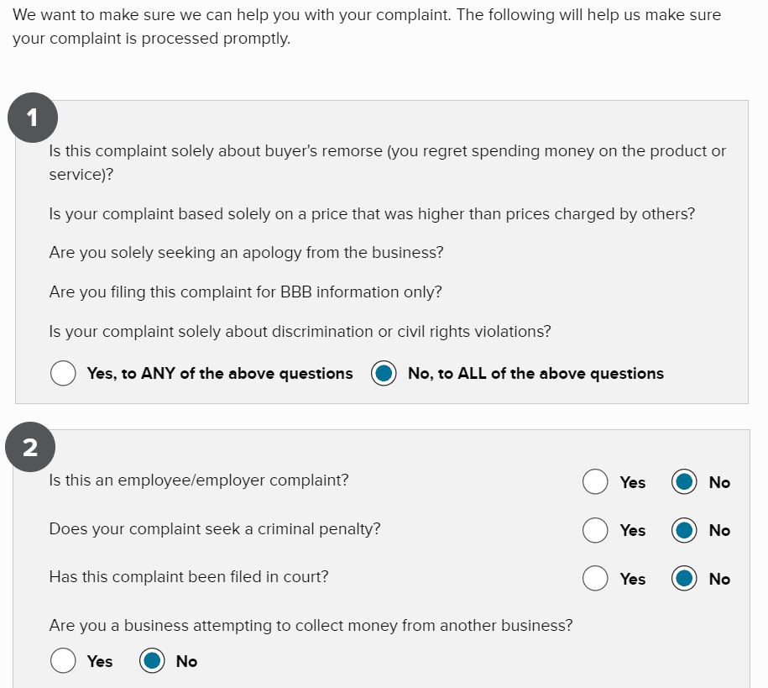Select "No, to ALL of the above questions"
Image resolution: width=768 pixels, height=688 pixels.
384,373
